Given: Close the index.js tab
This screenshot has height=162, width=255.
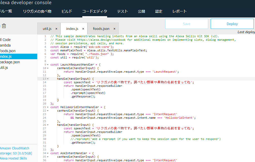Looking at the screenshot, I should point(83,29).
